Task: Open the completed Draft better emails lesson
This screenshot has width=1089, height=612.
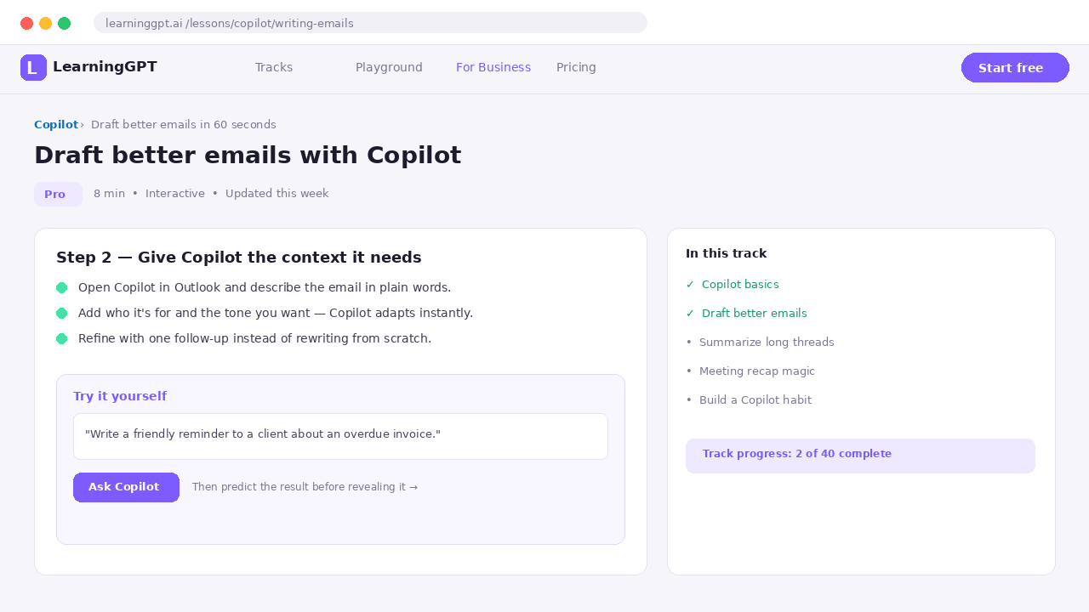Action: [x=746, y=314]
